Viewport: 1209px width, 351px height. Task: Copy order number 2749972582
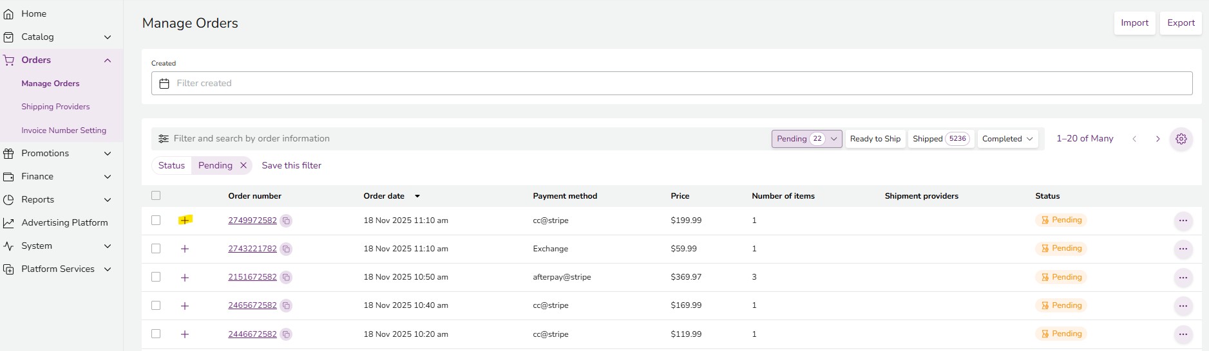point(286,221)
